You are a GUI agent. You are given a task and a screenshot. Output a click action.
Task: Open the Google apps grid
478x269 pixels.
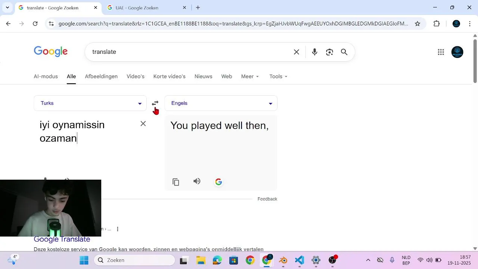(x=441, y=52)
